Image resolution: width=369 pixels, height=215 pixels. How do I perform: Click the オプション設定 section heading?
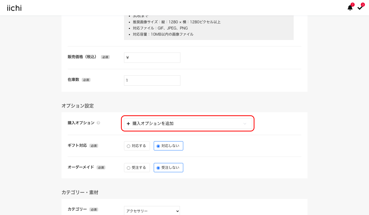click(x=78, y=106)
